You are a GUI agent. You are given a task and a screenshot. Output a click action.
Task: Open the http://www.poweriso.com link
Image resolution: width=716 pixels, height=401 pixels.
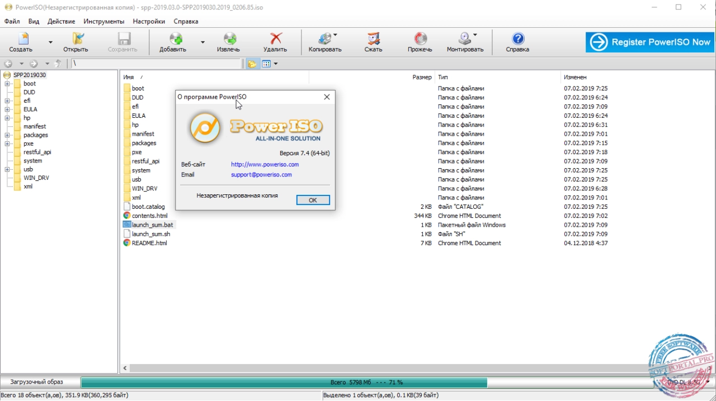265,164
